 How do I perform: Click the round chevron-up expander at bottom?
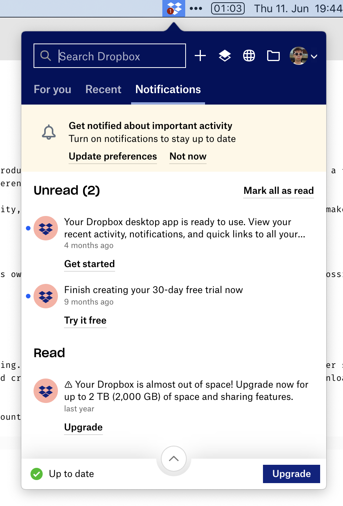pos(174,459)
